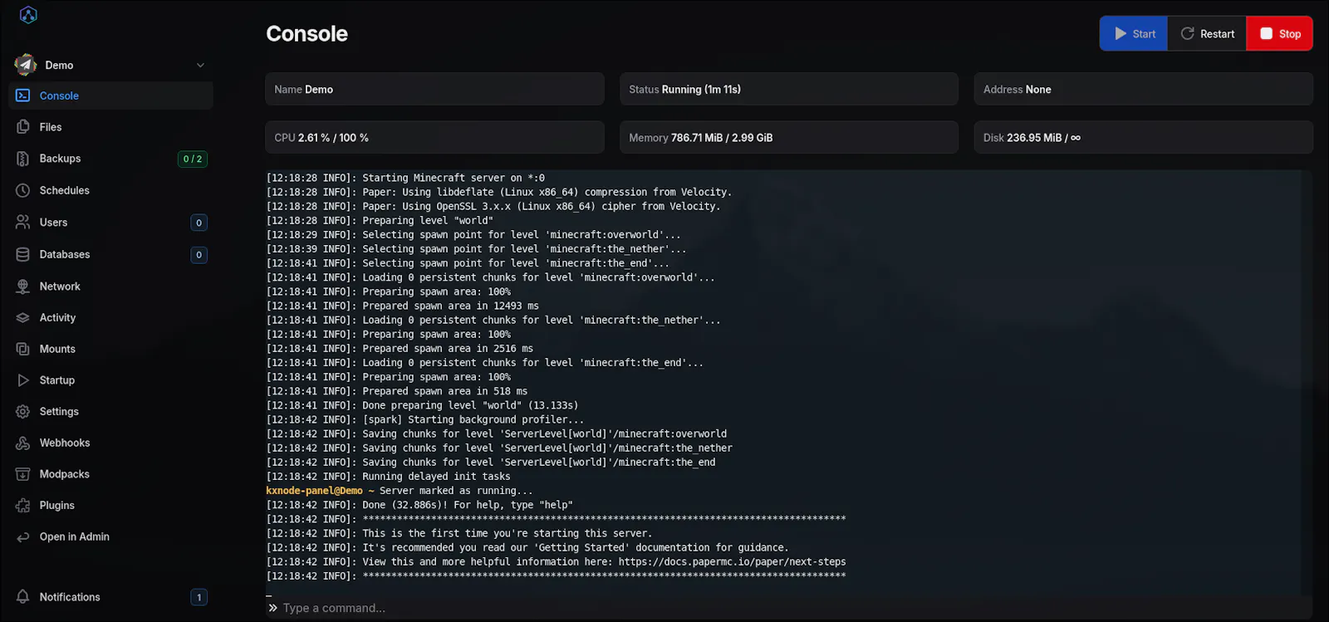
Task: Click the command prompt double-chevron icon
Action: point(272,608)
